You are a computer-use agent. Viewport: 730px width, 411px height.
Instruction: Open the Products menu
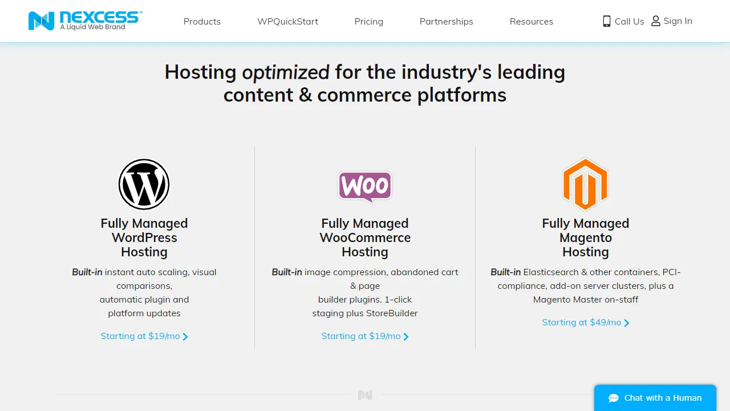pos(202,21)
